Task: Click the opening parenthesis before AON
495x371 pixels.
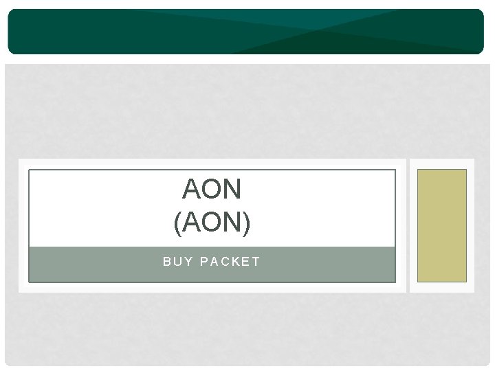Action: [x=177, y=224]
